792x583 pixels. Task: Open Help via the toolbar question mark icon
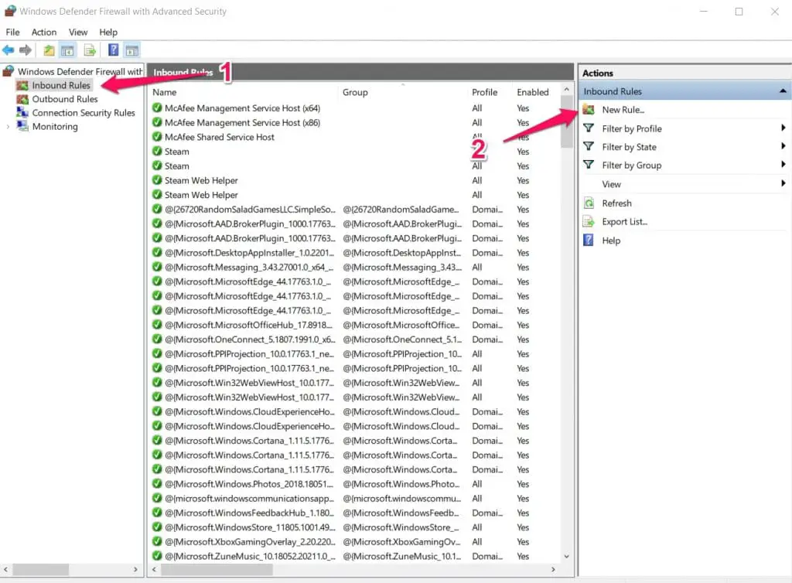point(113,49)
